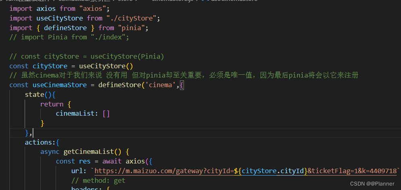Click the // method: get comment
Viewport: 401px width, 190px height.
[98, 181]
